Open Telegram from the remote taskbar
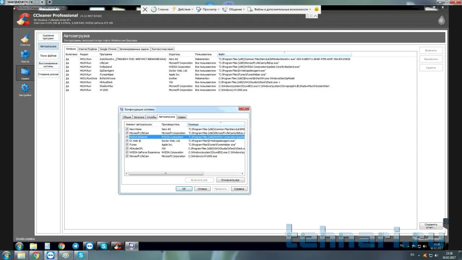This screenshot has height=260, width=462. click(x=76, y=246)
